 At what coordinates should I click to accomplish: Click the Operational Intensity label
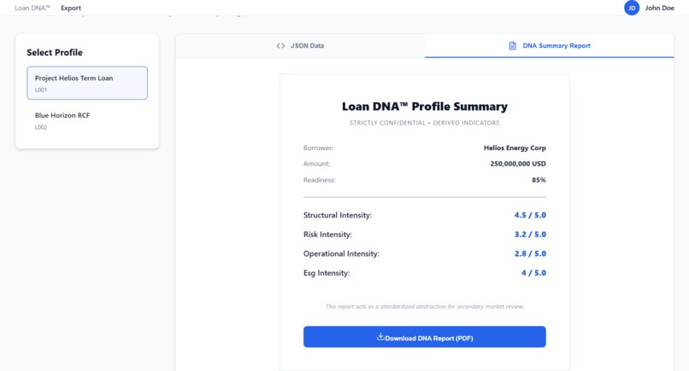[x=341, y=253]
